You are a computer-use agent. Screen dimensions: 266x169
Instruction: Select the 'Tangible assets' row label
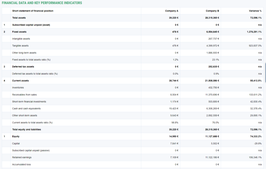20,46
